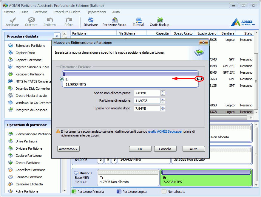Click Migrare Sistema su SSD icon
The height and width of the screenshot is (197, 261).
point(10,67)
